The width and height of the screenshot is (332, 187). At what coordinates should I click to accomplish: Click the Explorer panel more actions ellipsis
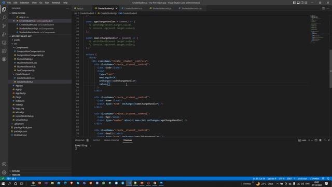[67, 8]
